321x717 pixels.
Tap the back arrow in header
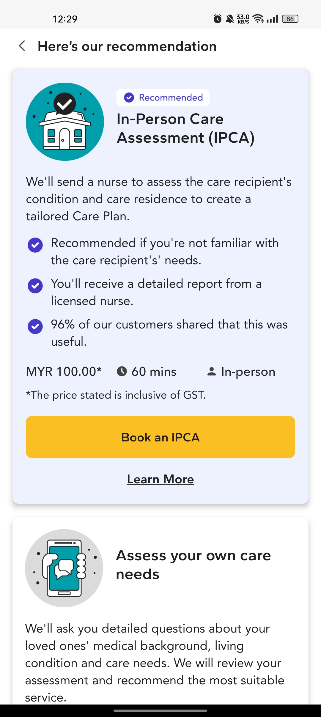point(22,46)
